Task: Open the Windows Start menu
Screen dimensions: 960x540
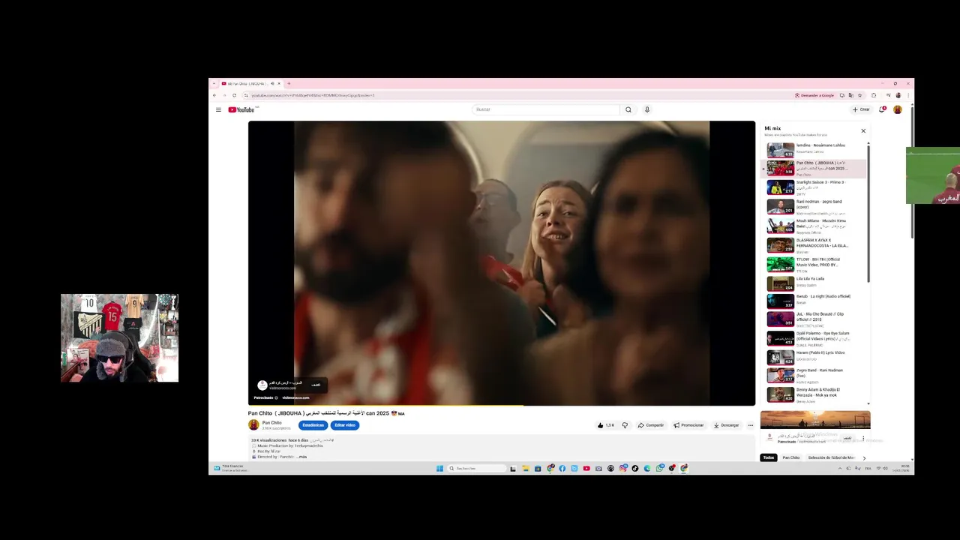Action: point(439,469)
